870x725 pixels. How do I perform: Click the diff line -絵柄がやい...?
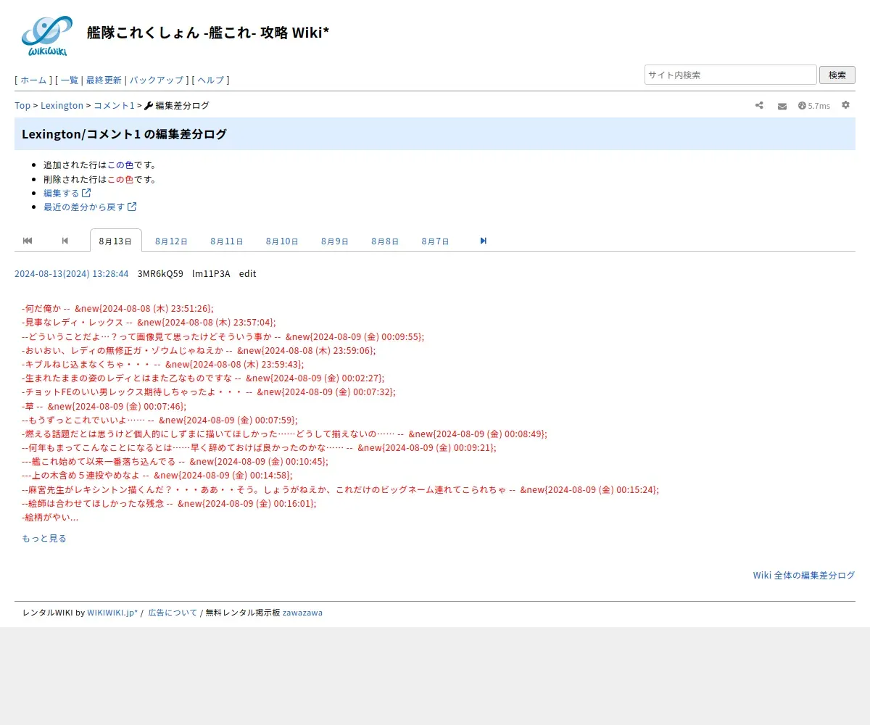click(x=50, y=518)
